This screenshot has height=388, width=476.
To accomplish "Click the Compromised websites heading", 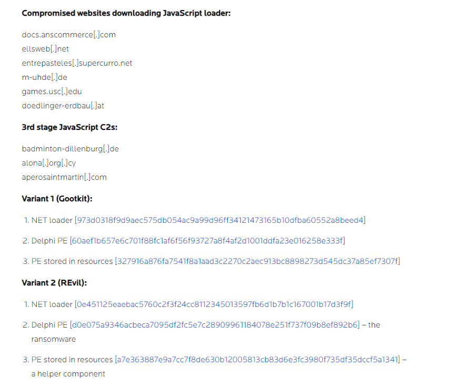I will (126, 13).
